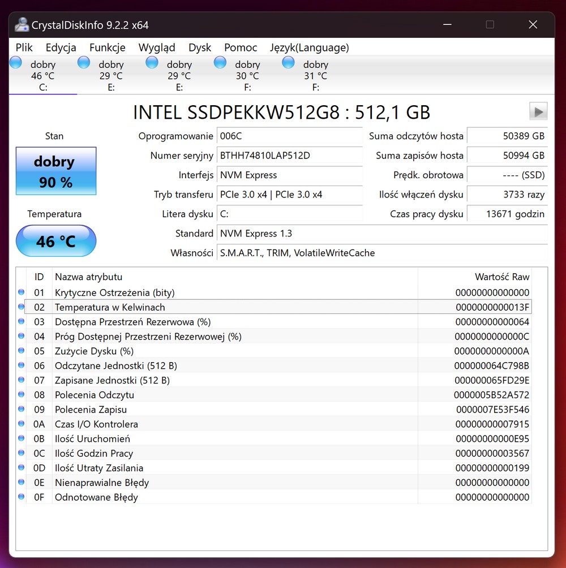Minimize the CrystalDiskInfo window
This screenshot has width=566, height=568.
(447, 25)
